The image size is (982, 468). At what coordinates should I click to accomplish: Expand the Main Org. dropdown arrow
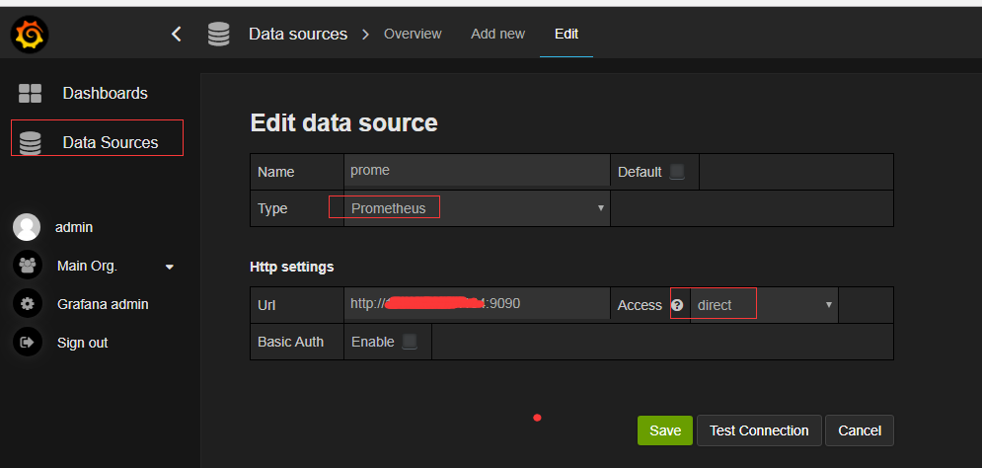pos(169,267)
